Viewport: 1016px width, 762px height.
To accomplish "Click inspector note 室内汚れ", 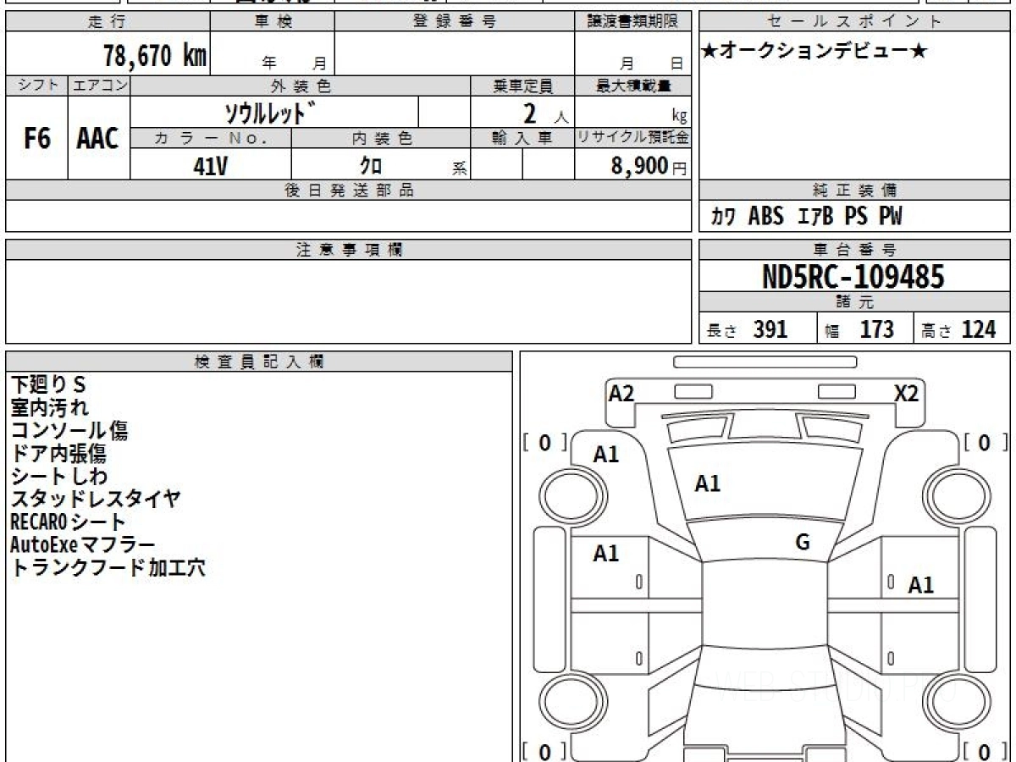I will (x=49, y=407).
